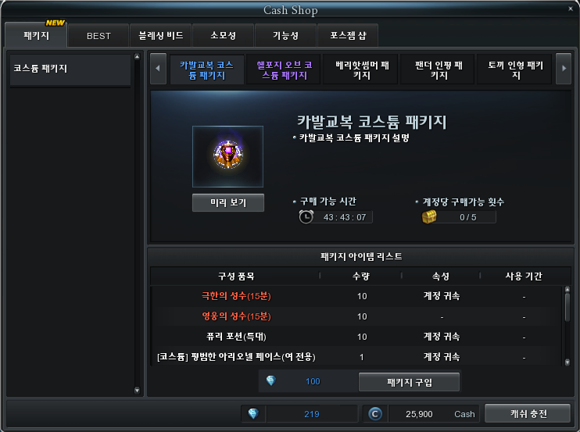Viewport: 580px width, 432px height.
Task: Click the 캐쉬 충전 recharge button
Action: (528, 413)
